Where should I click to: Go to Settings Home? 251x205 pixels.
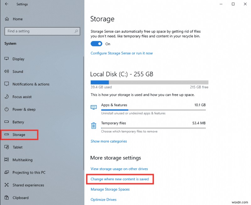pyautogui.click(x=18, y=19)
